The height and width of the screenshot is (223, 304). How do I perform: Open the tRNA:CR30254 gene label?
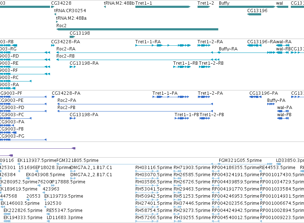pos(70,10)
